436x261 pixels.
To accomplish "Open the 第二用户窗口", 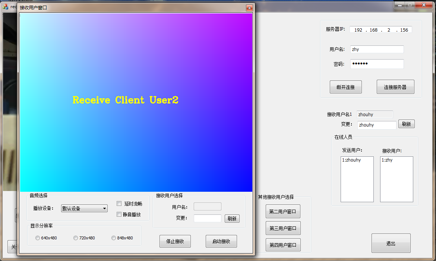I will (282, 211).
